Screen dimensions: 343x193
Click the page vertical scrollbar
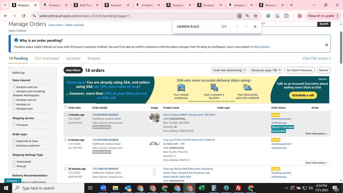341,48
